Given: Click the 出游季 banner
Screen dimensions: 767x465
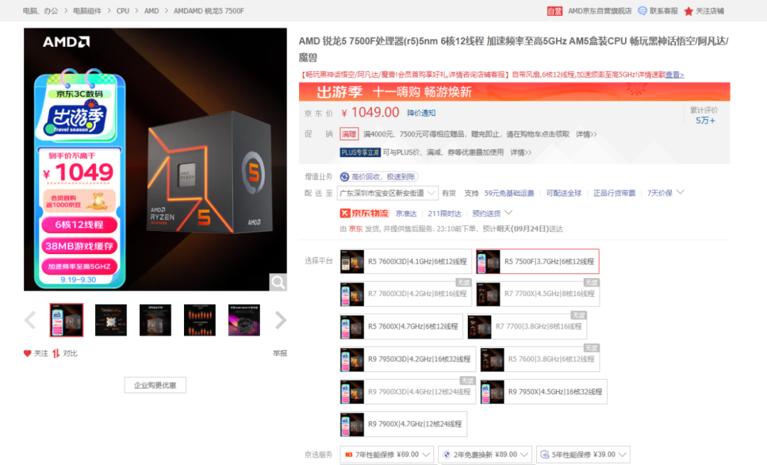Looking at the screenshot, I should (515, 92).
